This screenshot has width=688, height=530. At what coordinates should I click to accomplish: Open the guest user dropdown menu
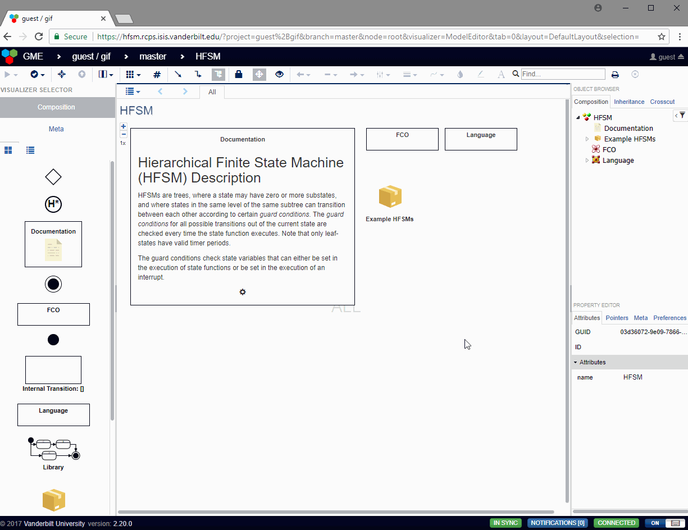point(667,57)
